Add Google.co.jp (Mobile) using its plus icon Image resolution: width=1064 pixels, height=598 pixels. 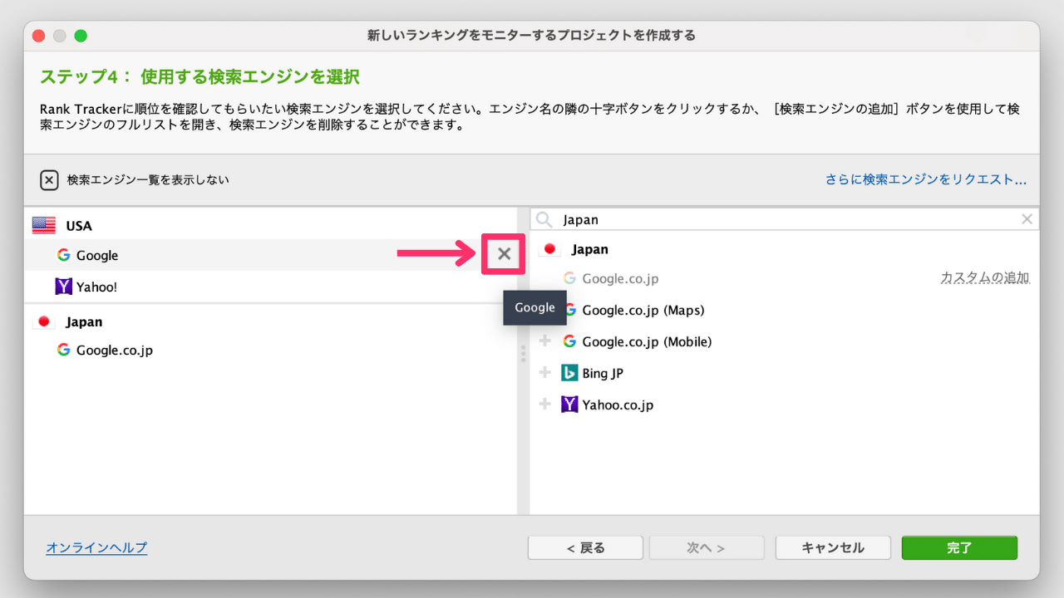click(x=545, y=341)
